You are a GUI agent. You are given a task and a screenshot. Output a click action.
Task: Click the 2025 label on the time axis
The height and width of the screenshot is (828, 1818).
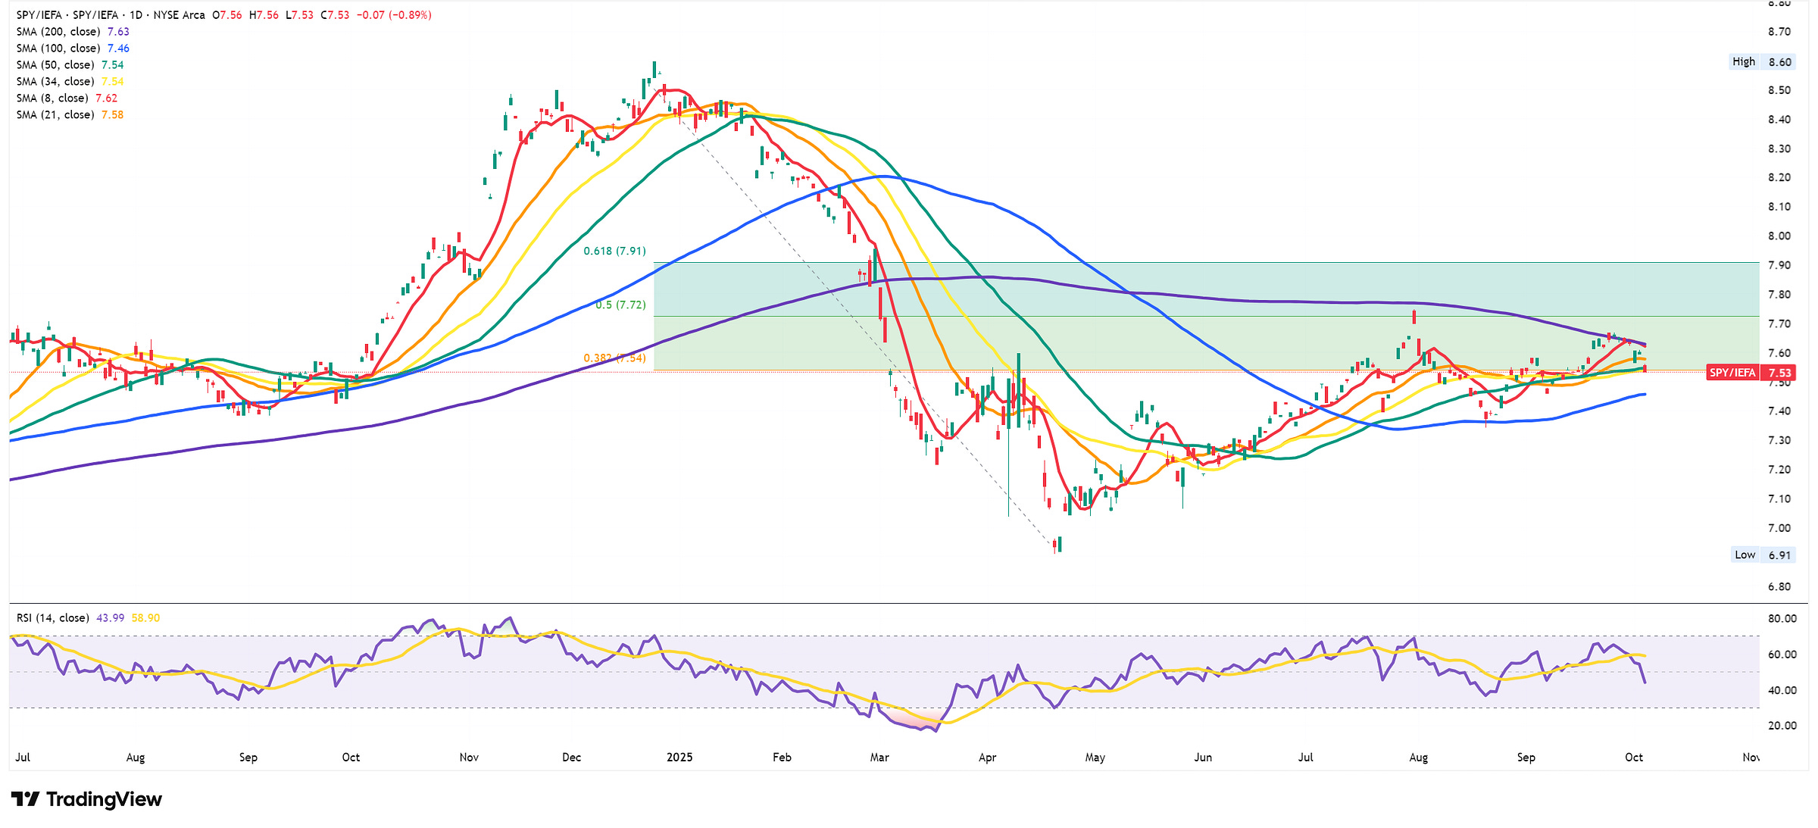coord(679,758)
